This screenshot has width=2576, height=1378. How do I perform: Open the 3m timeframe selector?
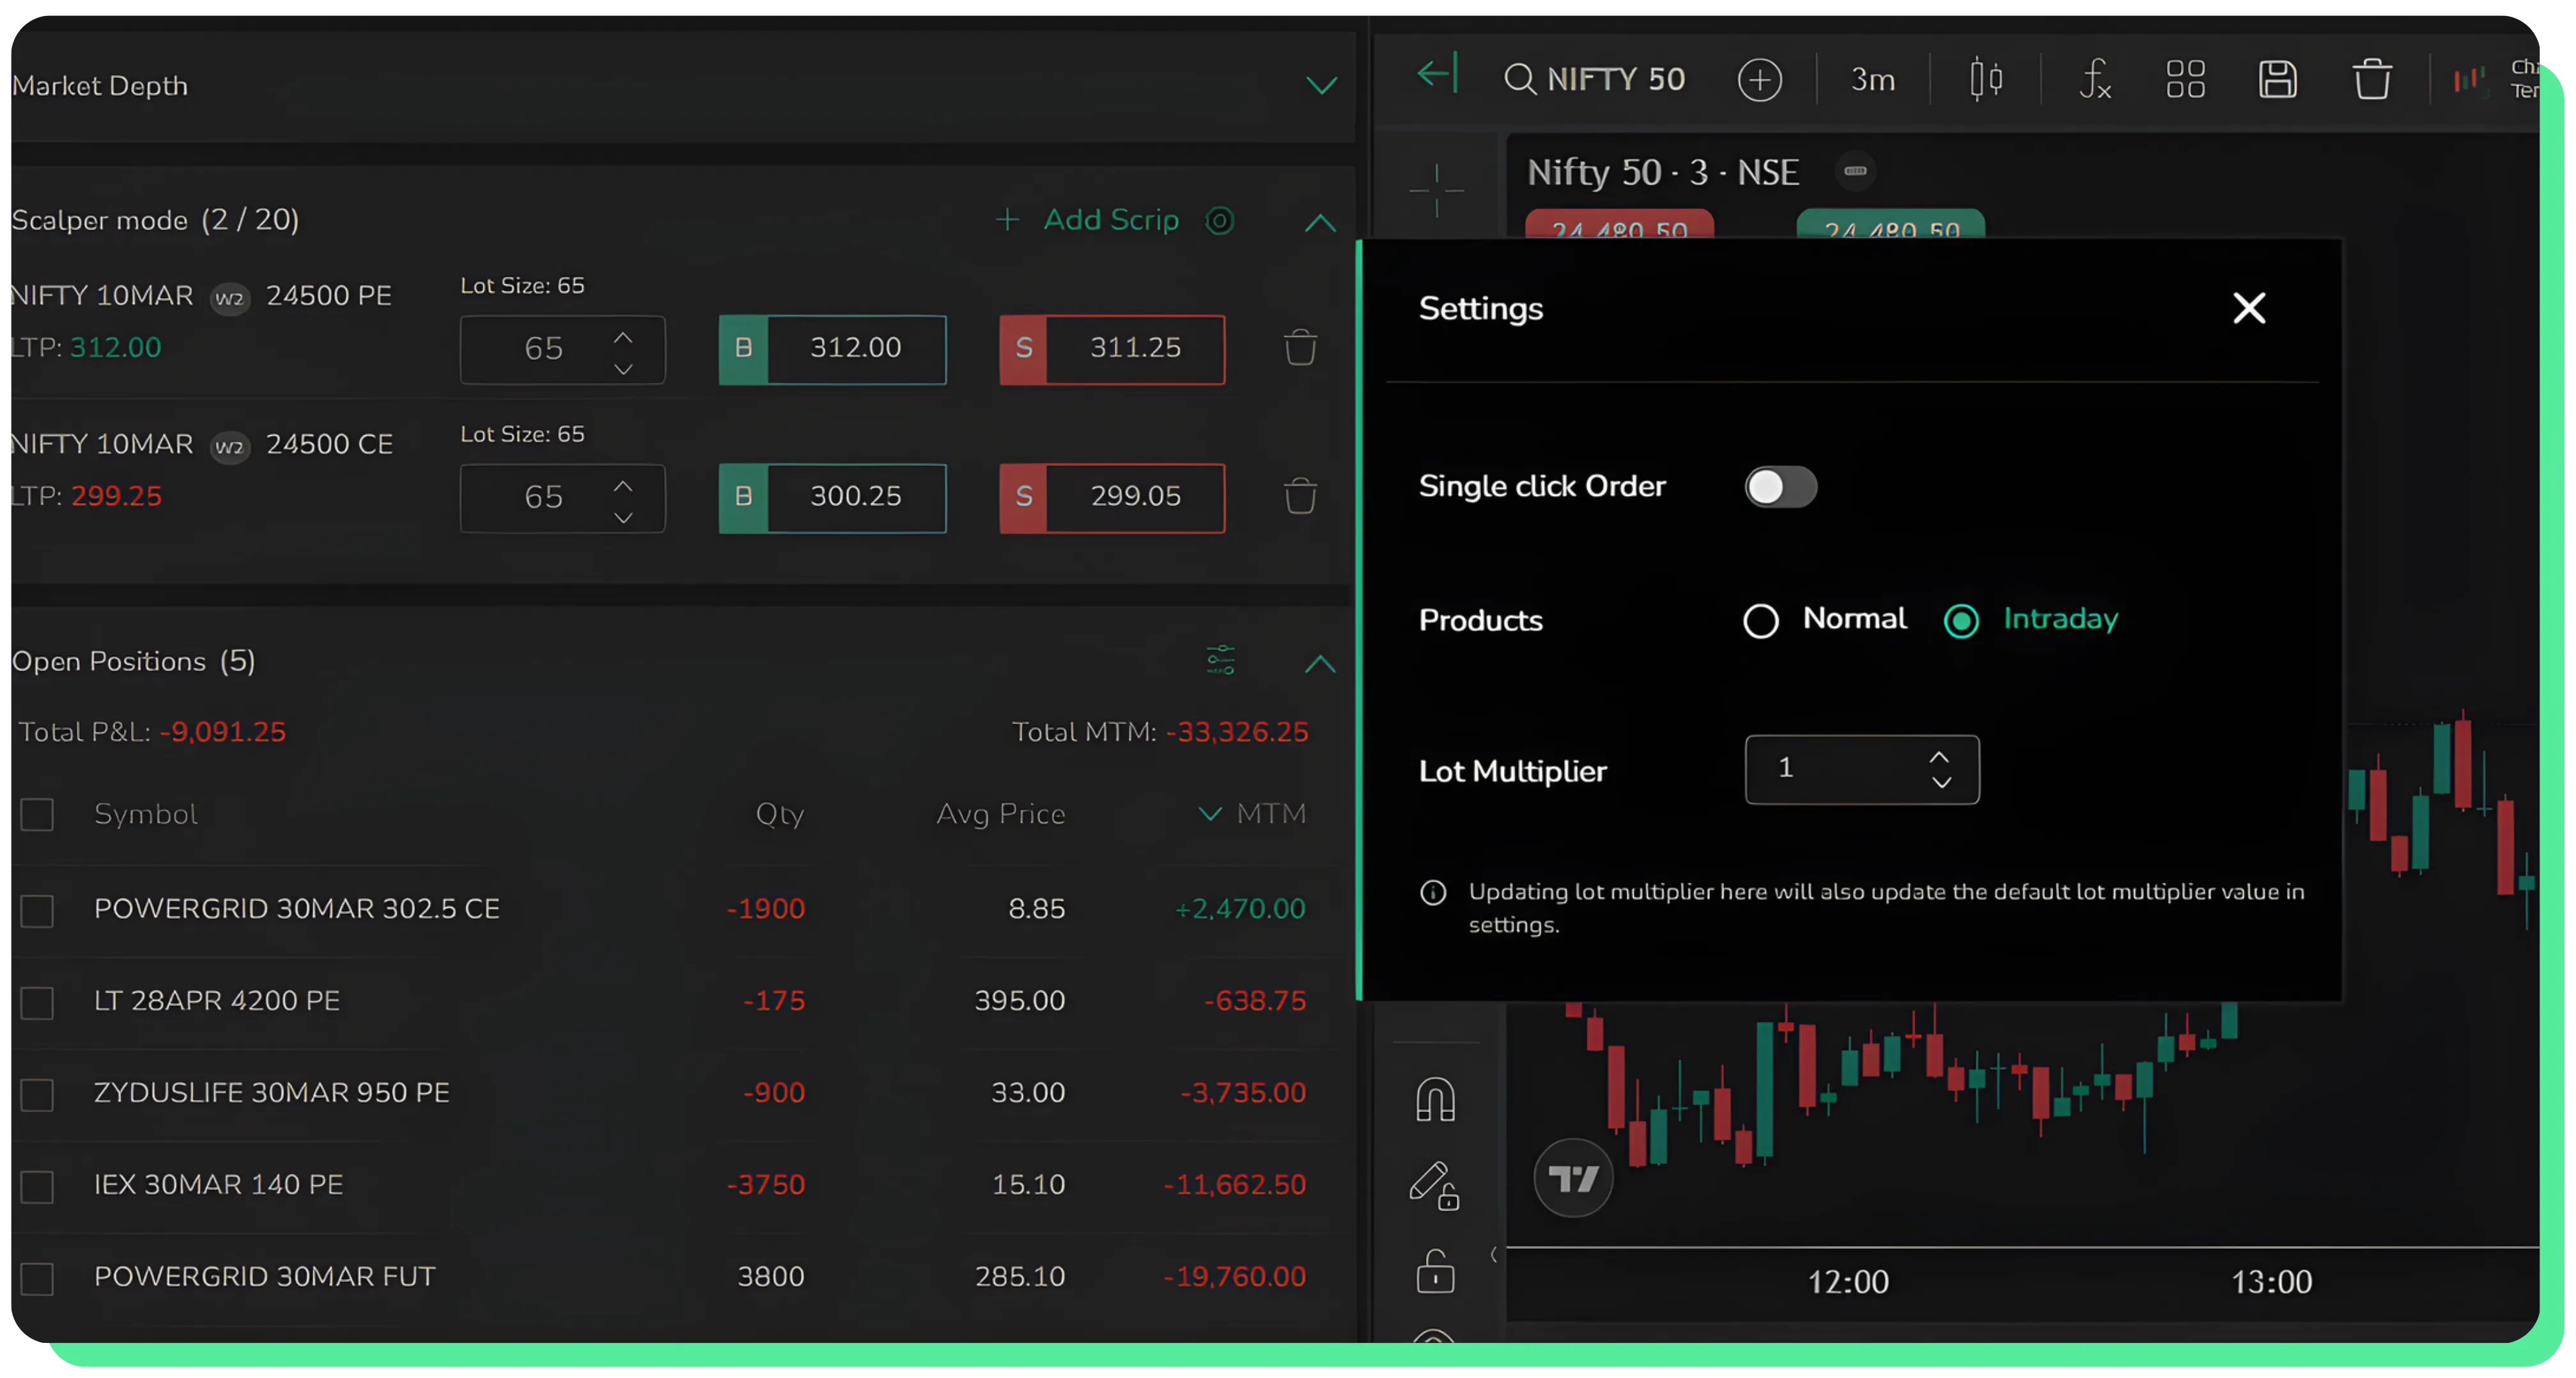coord(1872,80)
